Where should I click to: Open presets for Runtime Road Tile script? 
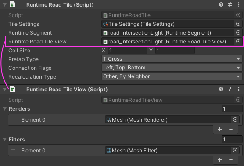(230, 4)
